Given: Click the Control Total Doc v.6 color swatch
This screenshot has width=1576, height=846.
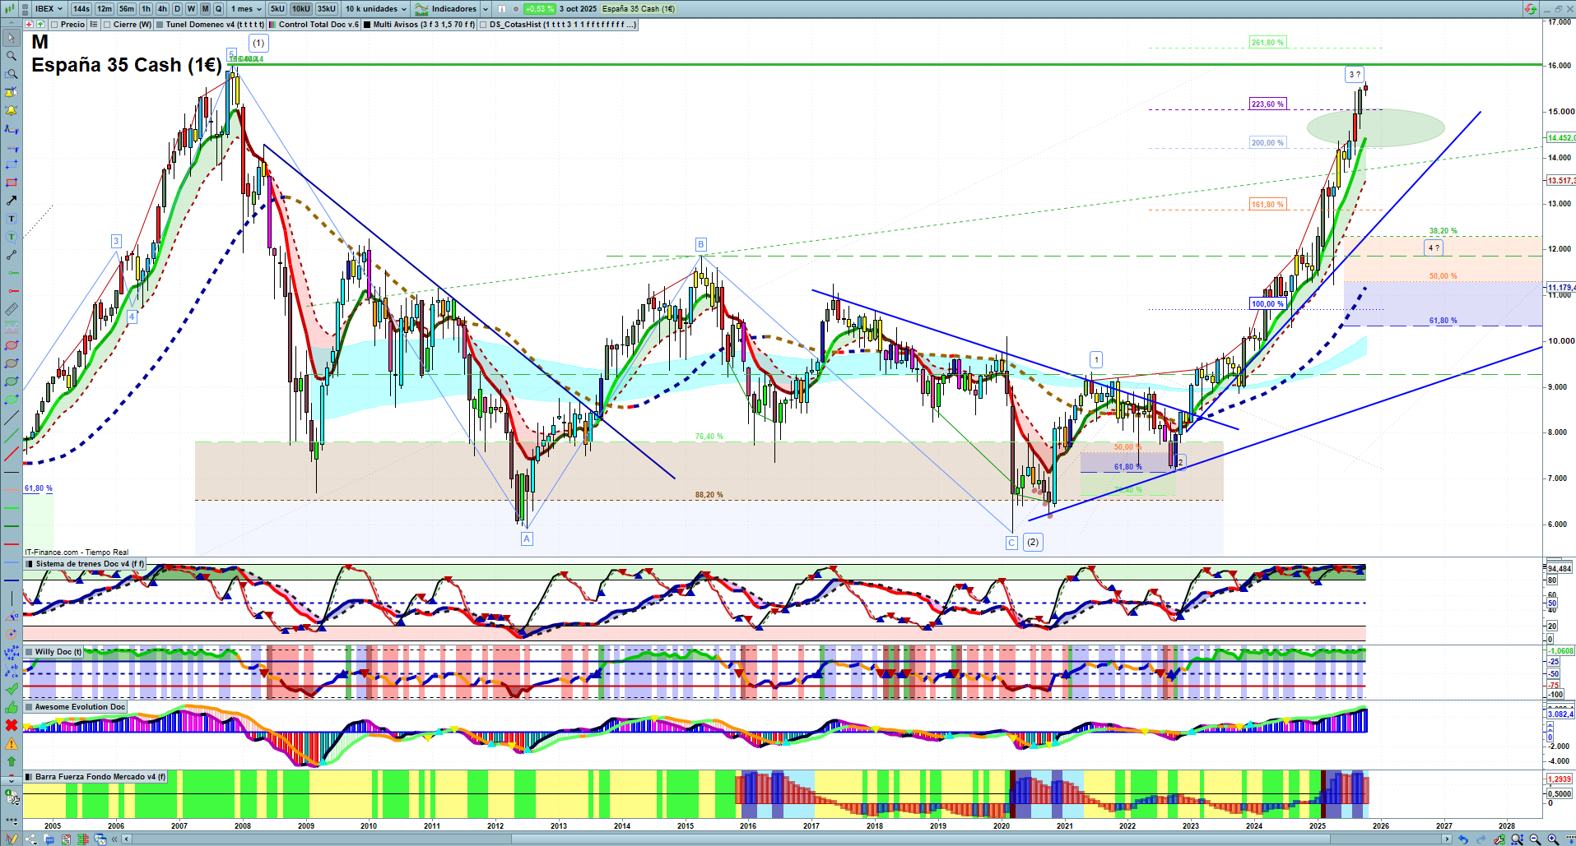Looking at the screenshot, I should point(272,25).
